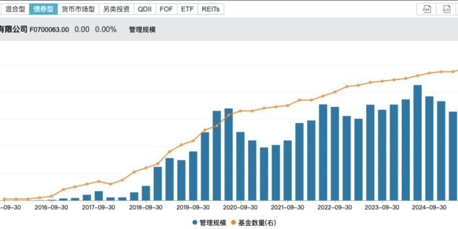Select the 债券型 tab

[43, 9]
